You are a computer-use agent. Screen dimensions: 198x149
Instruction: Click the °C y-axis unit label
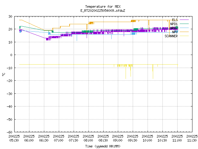click(3, 74)
